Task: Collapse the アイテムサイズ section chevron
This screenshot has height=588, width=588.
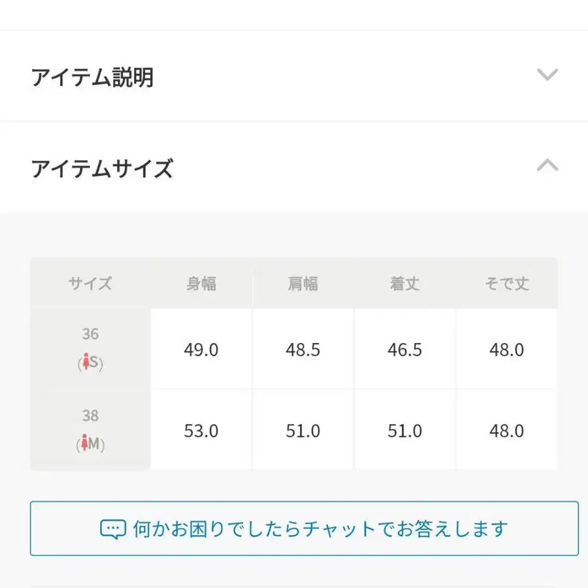Action: tap(547, 166)
